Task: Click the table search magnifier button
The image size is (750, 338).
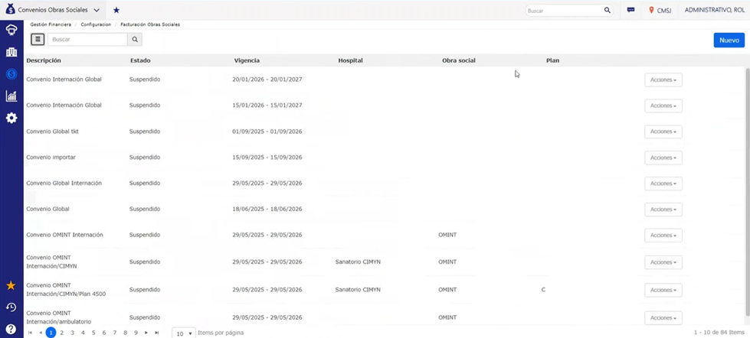Action: click(134, 40)
